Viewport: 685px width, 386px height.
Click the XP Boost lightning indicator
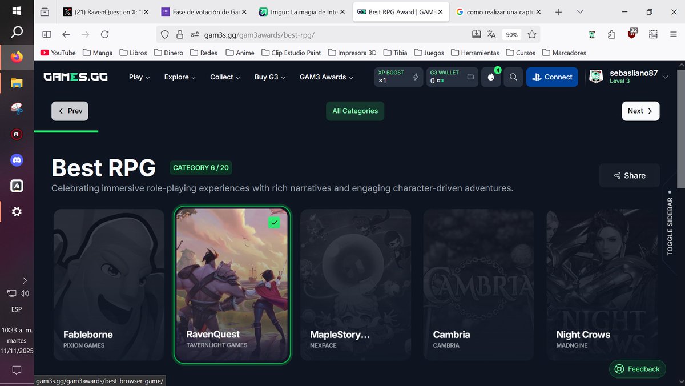click(x=416, y=77)
